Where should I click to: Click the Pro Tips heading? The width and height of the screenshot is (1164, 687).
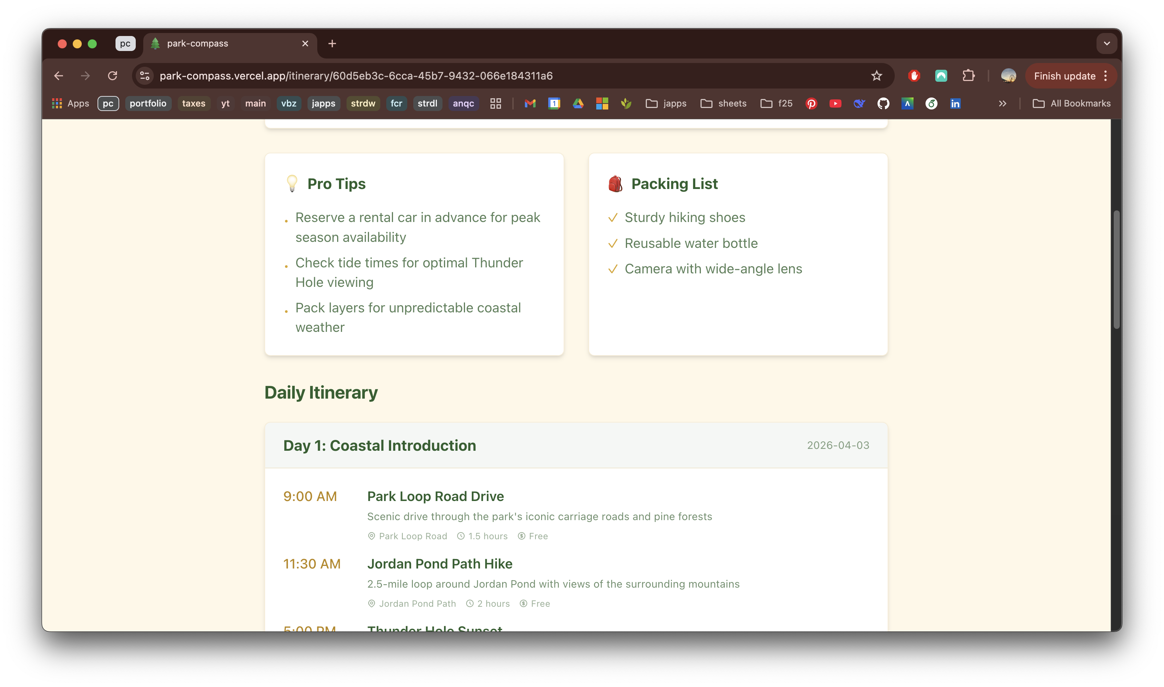pyautogui.click(x=336, y=184)
